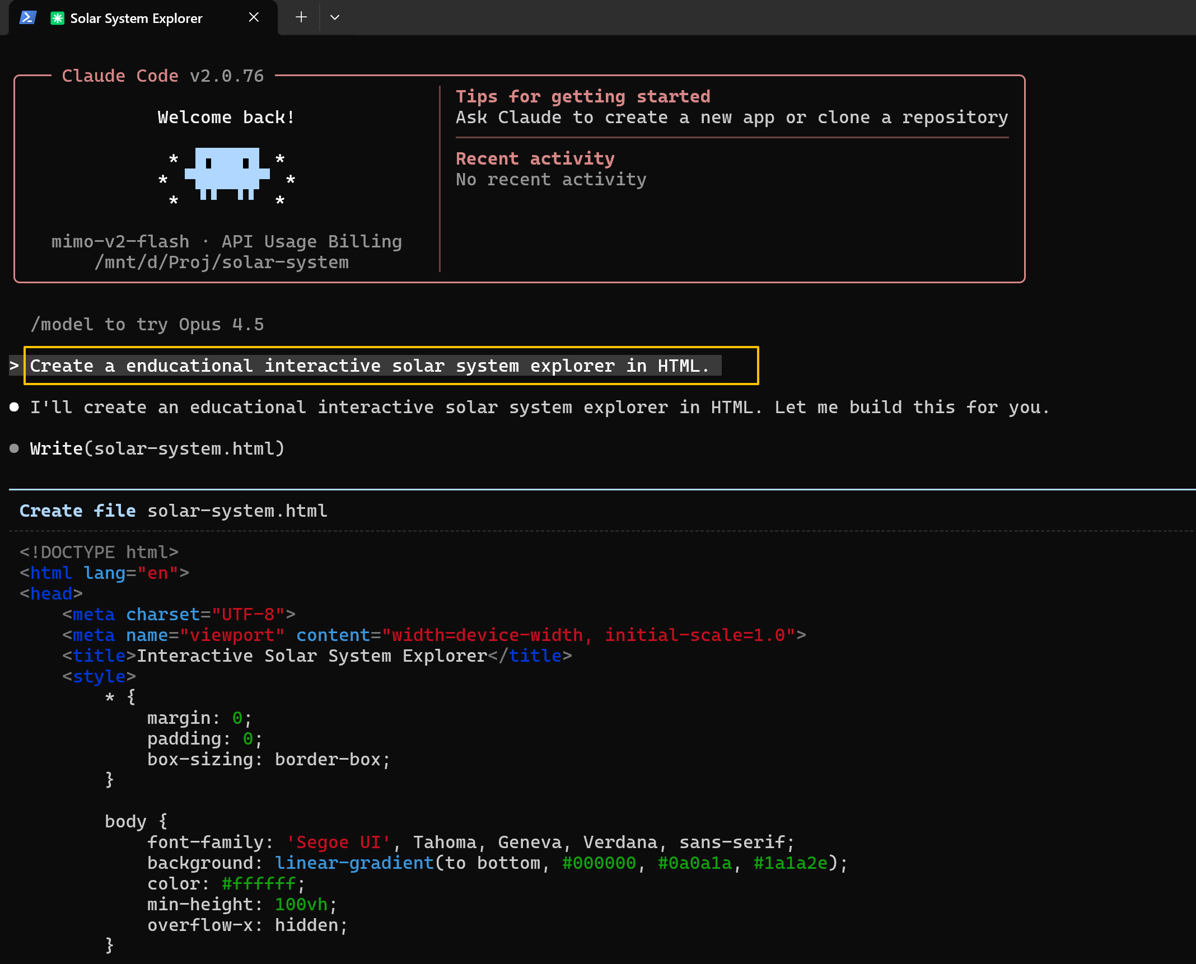
Task: Click the highlighted user prompt text
Action: pos(370,366)
